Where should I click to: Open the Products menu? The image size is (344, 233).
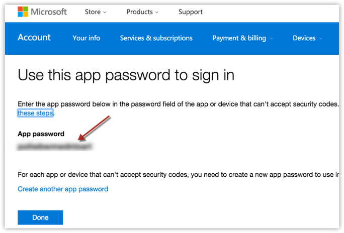pos(139,12)
